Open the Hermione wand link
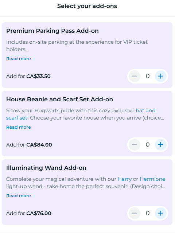This screenshot has height=234, width=175. pyautogui.click(x=152, y=179)
